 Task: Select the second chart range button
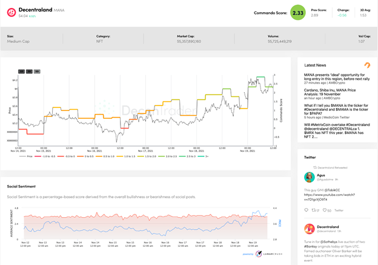[x=29, y=72]
